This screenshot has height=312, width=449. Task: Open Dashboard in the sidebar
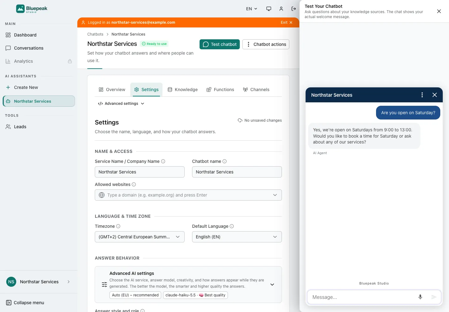[x=39, y=35]
